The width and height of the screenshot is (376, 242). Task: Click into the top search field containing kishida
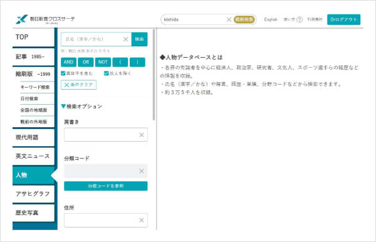[x=194, y=19]
